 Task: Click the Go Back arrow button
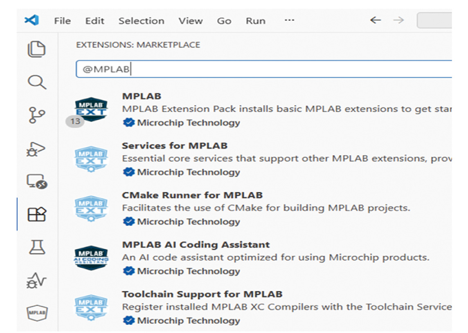click(x=375, y=20)
